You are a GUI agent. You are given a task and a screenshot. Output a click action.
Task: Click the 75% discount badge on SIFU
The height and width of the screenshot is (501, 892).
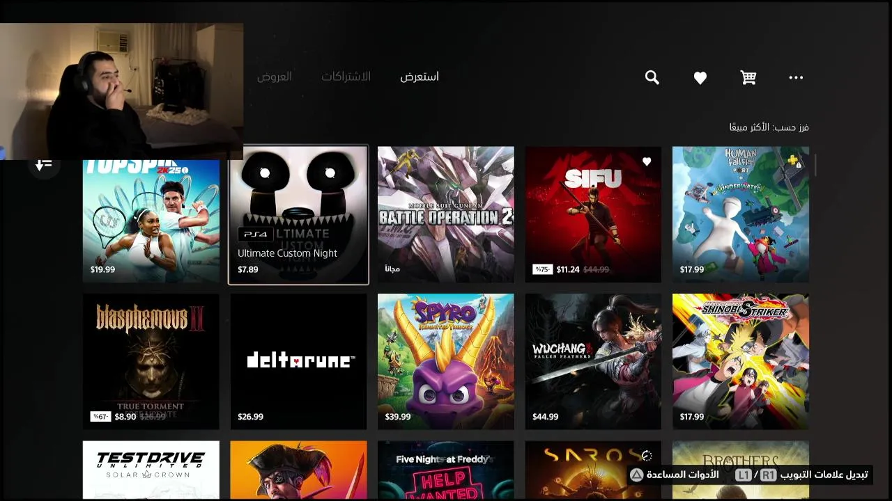(542, 269)
